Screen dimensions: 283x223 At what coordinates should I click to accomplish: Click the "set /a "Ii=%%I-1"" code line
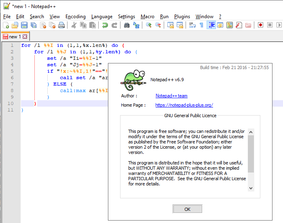[x=74, y=58]
